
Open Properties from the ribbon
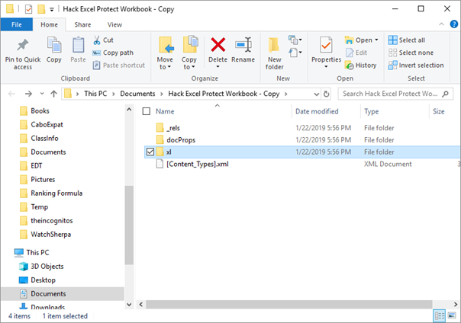326,53
